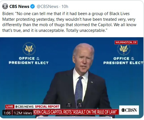Click the red LIVE badge
Image resolution: width=144 pixels, height=120 pixels.
coord(10,107)
